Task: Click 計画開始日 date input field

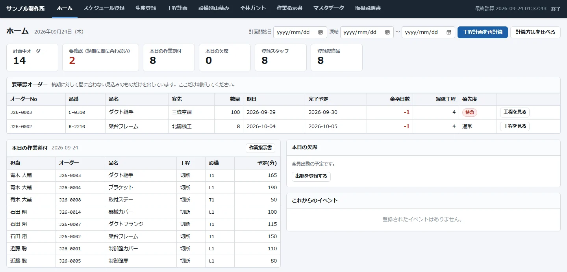Action: click(300, 32)
